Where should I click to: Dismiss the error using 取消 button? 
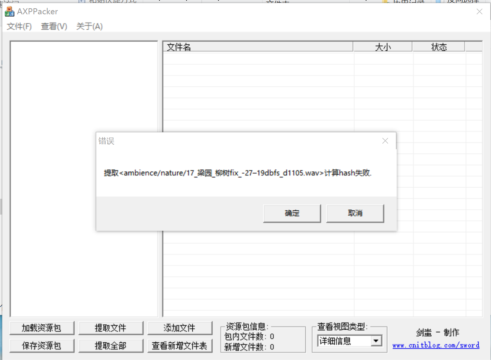point(355,213)
